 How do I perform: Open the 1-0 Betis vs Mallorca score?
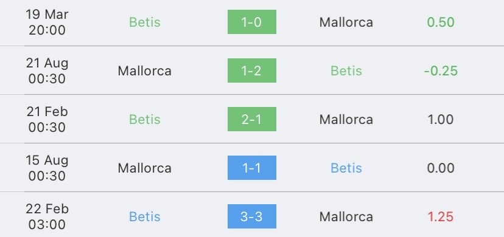point(251,22)
